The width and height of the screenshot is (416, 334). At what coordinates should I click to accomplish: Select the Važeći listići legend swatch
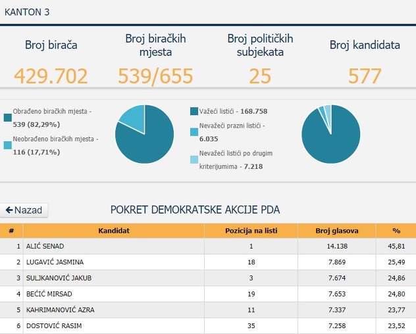194,111
